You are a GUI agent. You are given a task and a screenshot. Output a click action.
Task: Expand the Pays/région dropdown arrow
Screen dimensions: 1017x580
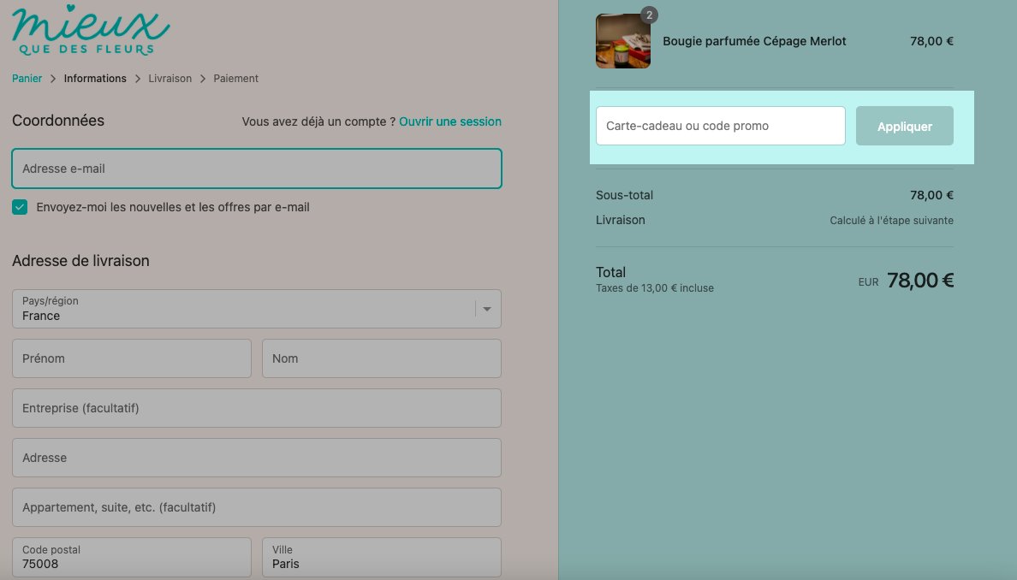pos(487,309)
